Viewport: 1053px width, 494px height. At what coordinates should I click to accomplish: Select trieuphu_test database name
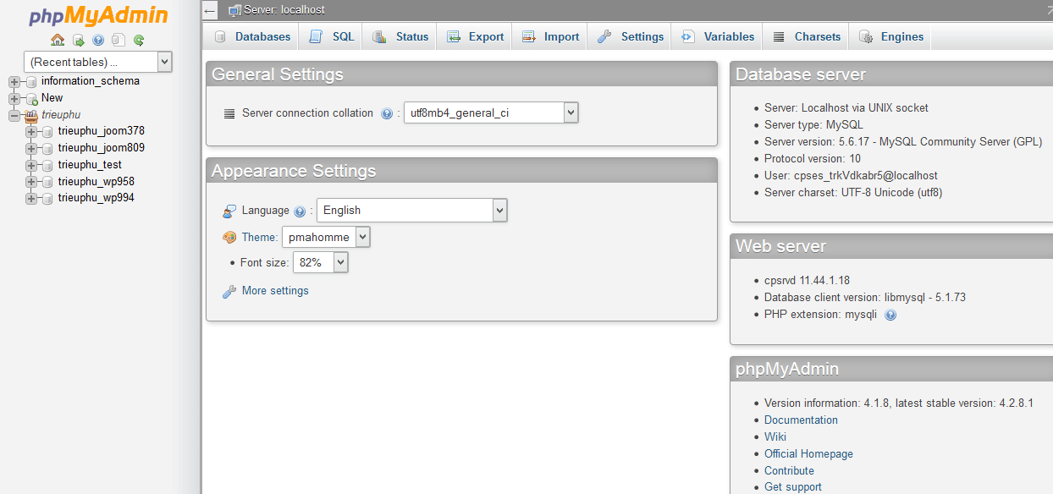tap(90, 165)
